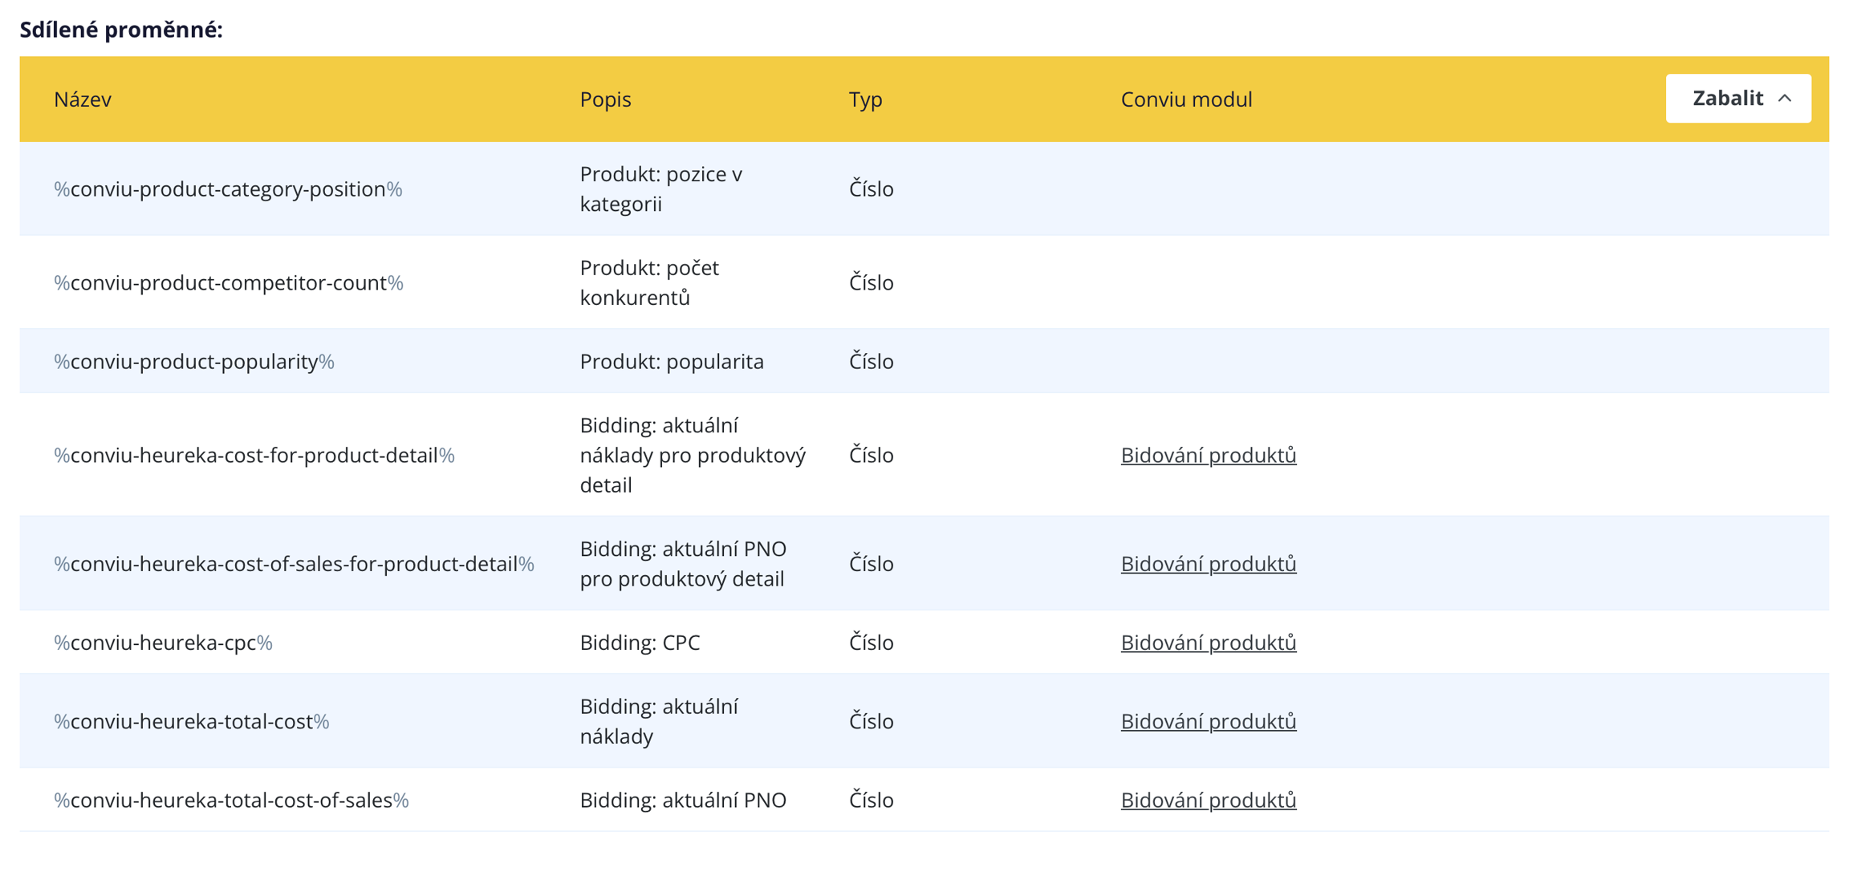The width and height of the screenshot is (1849, 876).
Task: Click the Název column header
Action: (x=83, y=99)
